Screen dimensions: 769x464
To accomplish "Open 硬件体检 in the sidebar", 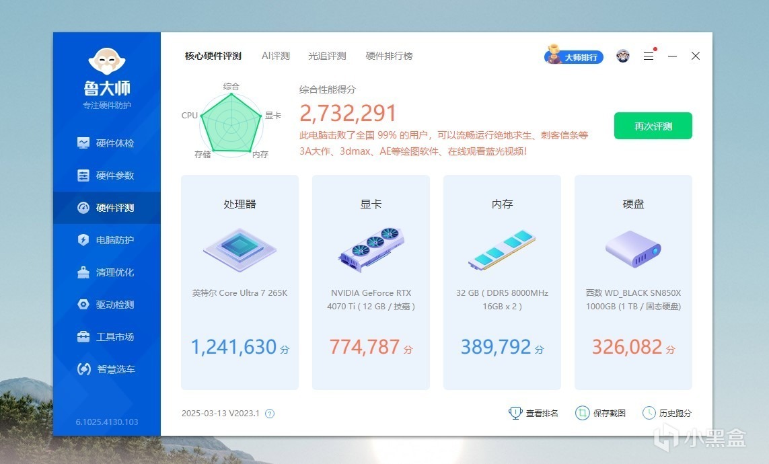I will (106, 143).
